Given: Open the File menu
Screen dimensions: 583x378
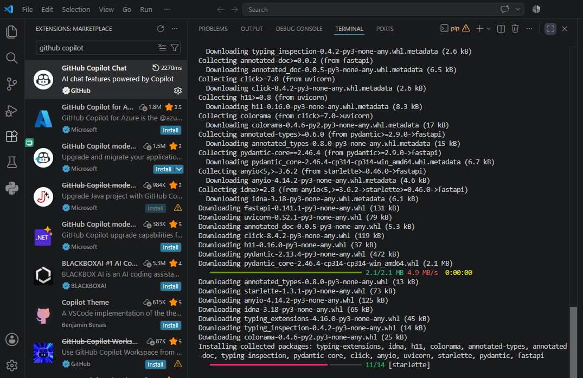Looking at the screenshot, I should (x=28, y=9).
